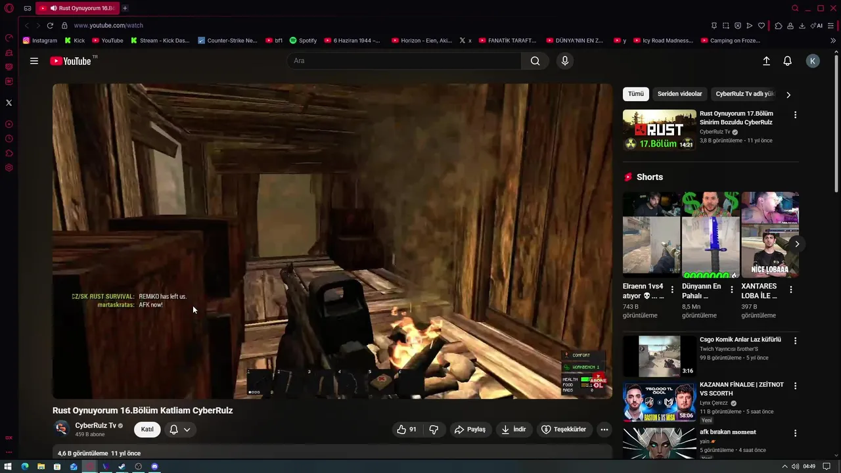841x473 pixels.
Task: Open the Instagram bookmark
Action: (x=39, y=41)
